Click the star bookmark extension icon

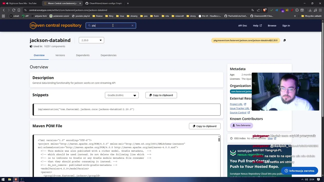(x=287, y=10)
